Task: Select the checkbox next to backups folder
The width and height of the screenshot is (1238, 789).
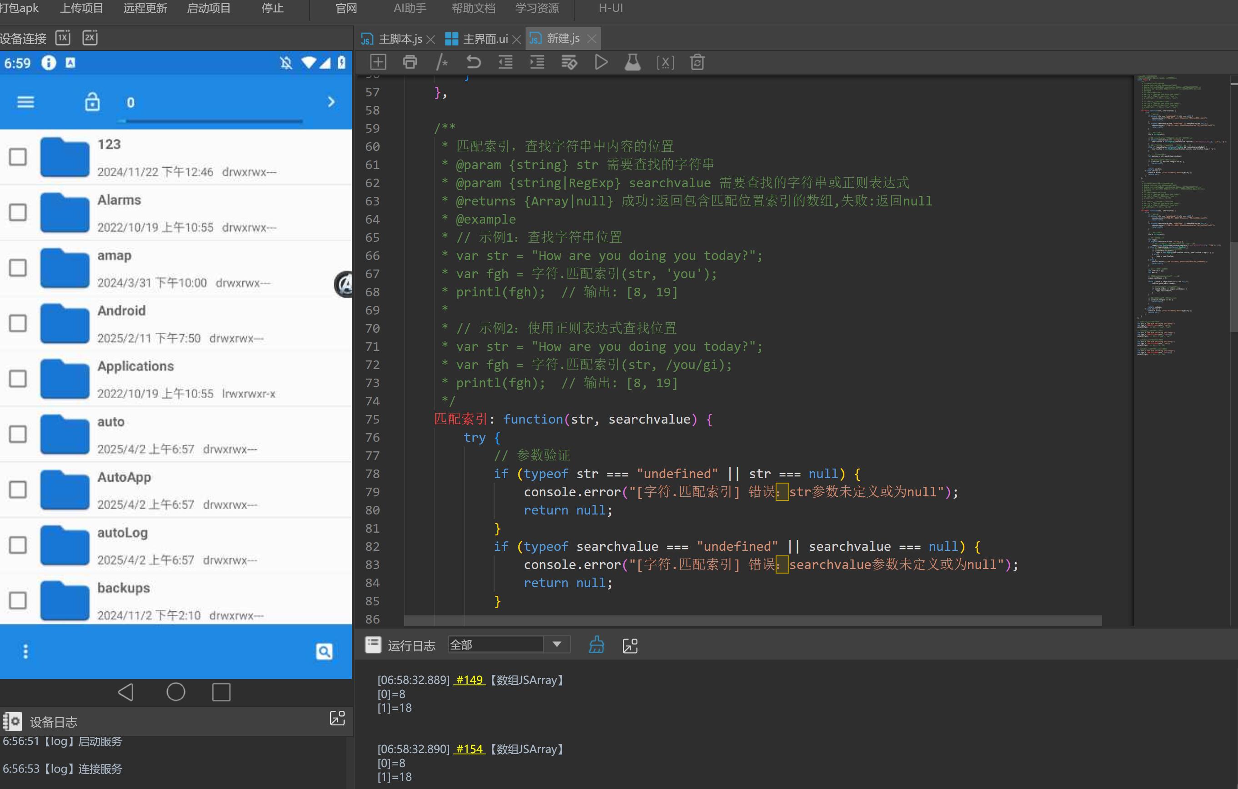Action: tap(18, 600)
